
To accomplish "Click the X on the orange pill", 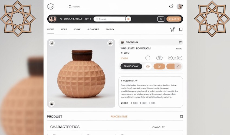I will click(178, 66).
